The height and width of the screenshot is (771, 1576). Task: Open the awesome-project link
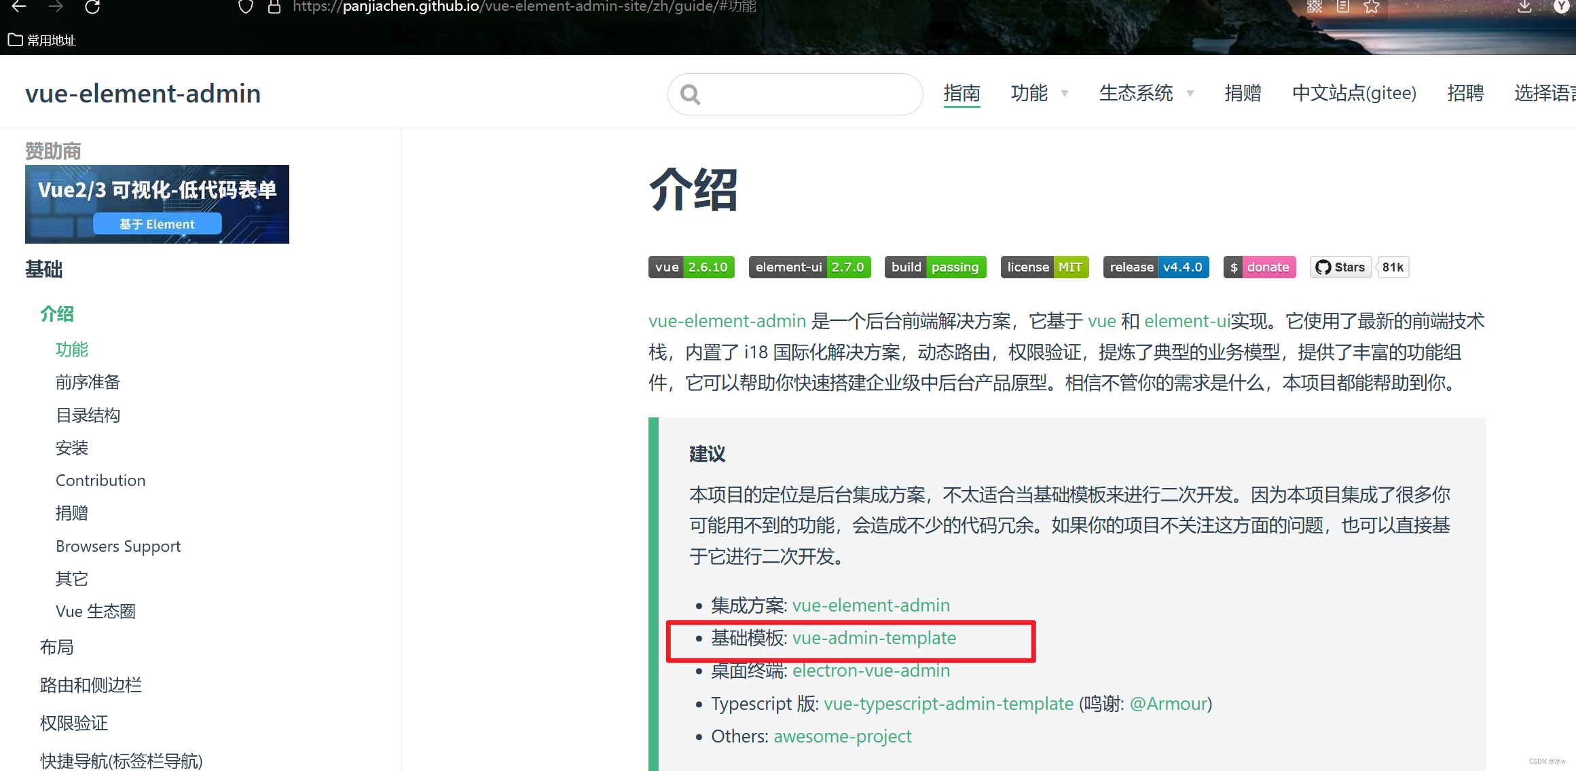click(x=843, y=736)
